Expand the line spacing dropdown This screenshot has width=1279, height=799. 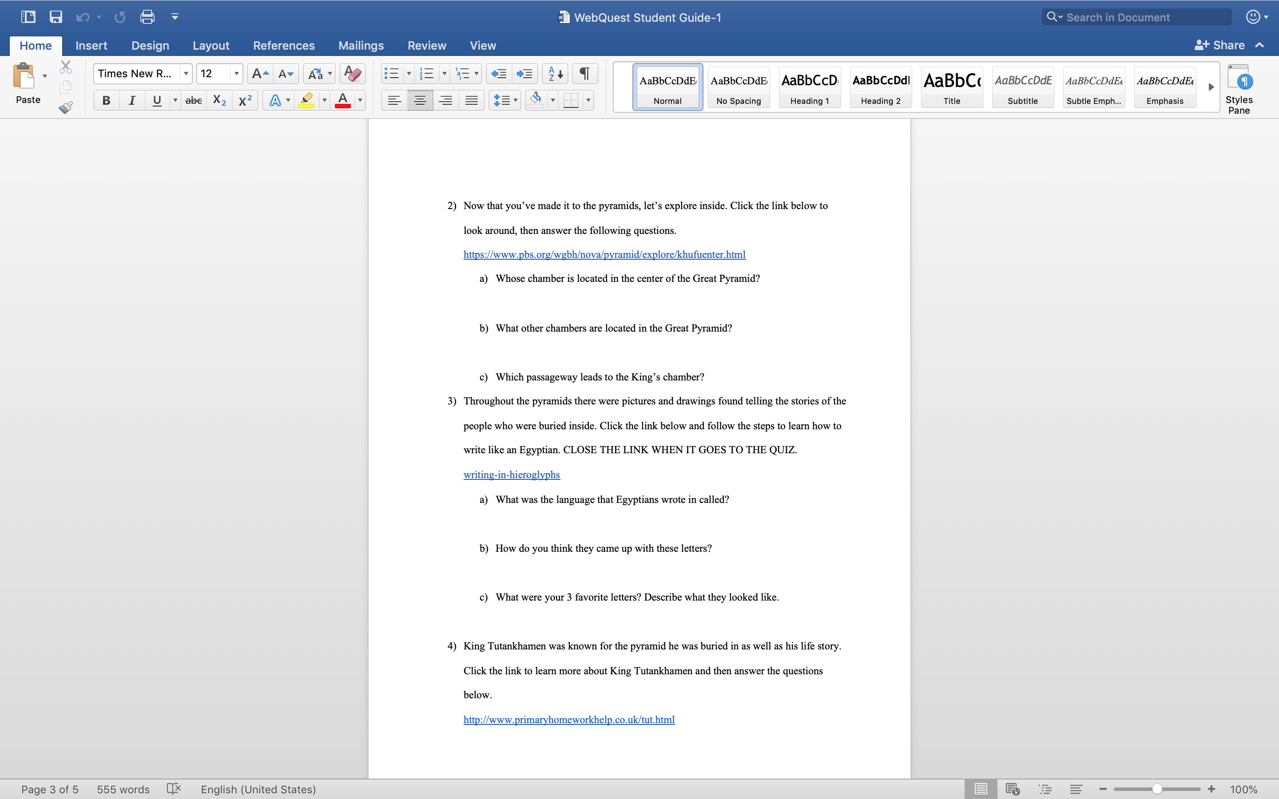click(515, 100)
